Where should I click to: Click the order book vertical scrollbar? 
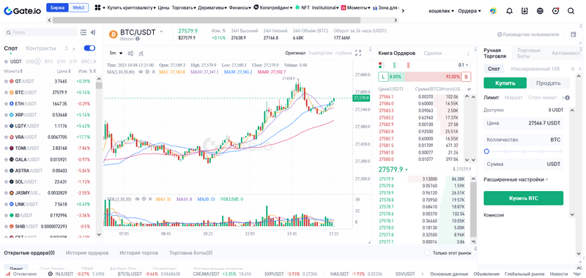(473, 209)
